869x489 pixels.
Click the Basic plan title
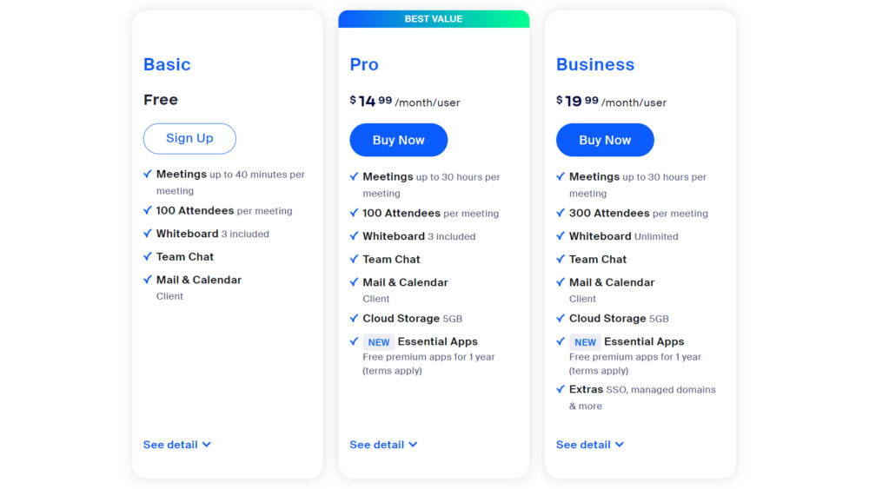coord(167,64)
